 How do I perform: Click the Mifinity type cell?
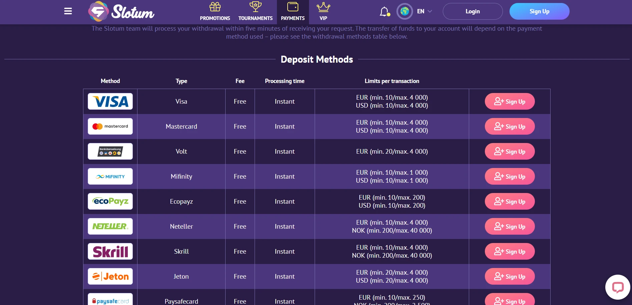[181, 176]
